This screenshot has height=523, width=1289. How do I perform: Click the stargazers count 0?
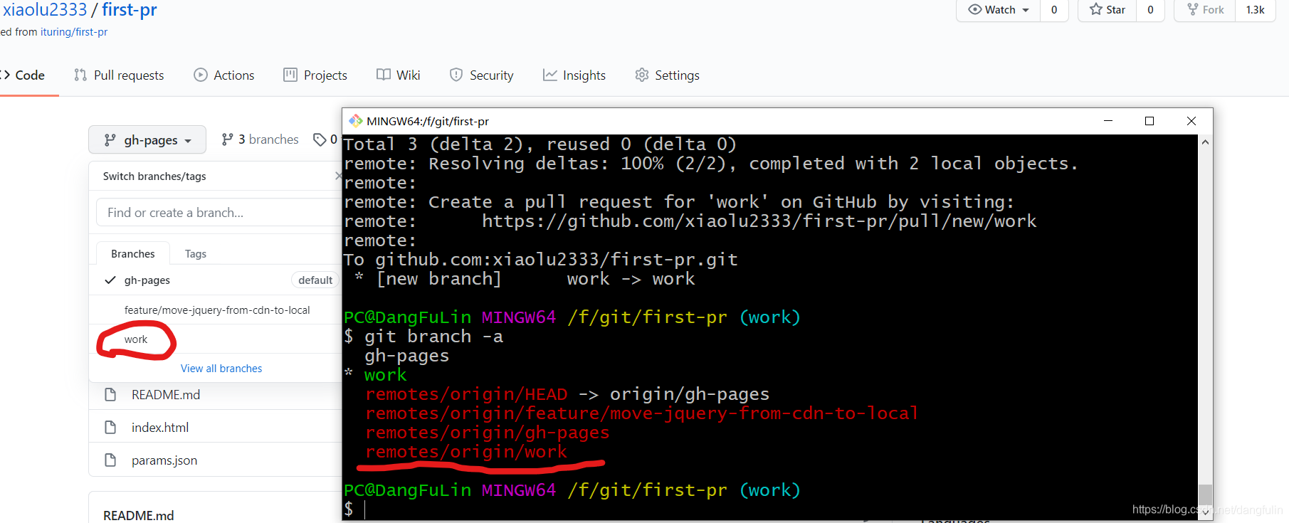click(1150, 10)
